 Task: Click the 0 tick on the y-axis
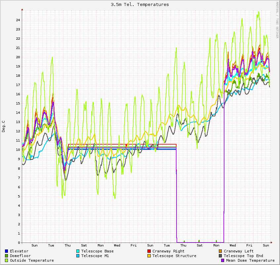pyautogui.click(x=19, y=243)
